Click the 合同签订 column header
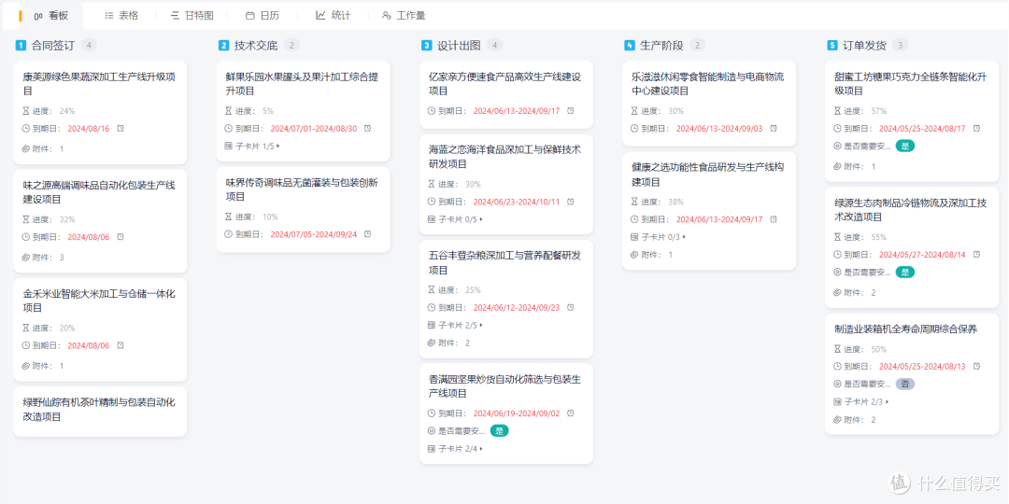This screenshot has width=1009, height=504. tap(53, 46)
